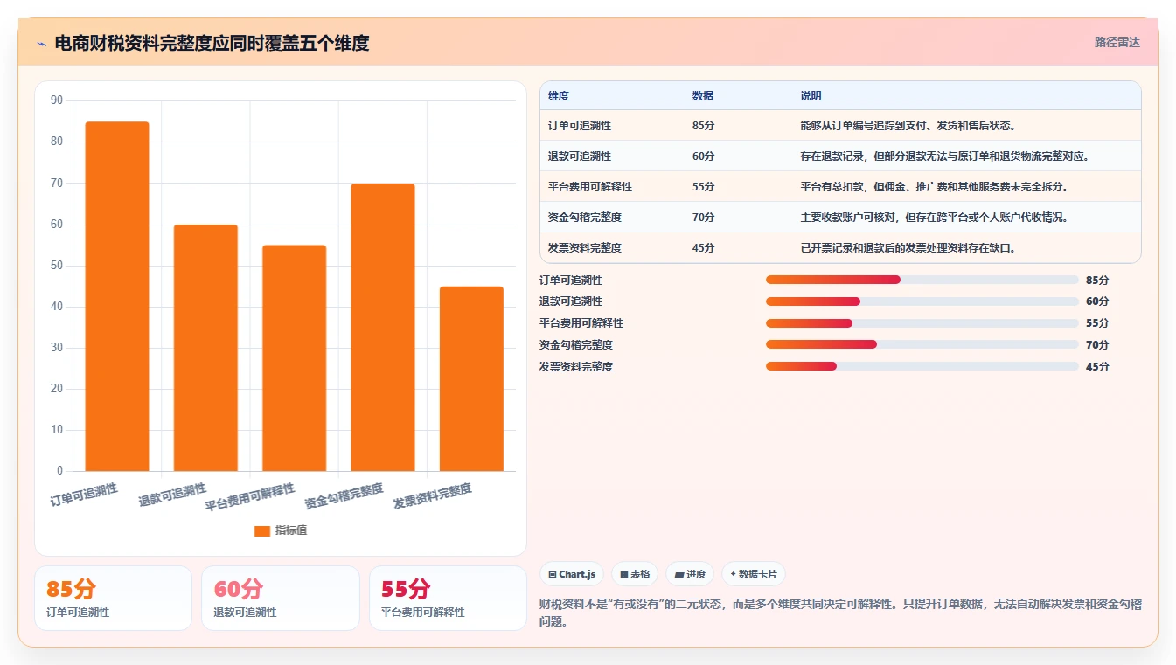Click the 55分 value in table
Image resolution: width=1176 pixels, height=665 pixels.
point(703,187)
